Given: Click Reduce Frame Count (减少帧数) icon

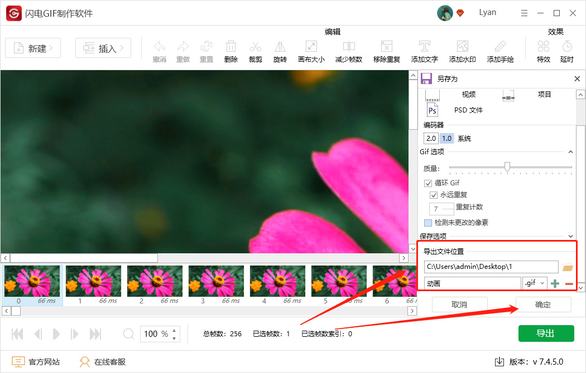Looking at the screenshot, I should pos(349,47).
